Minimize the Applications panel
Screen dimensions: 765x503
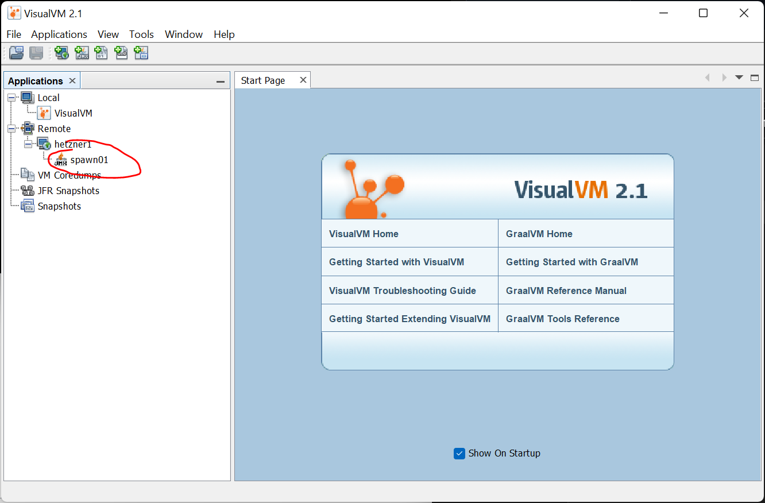tap(220, 82)
